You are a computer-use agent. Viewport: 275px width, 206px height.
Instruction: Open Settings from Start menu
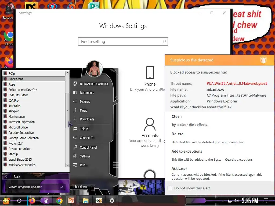click(x=91, y=156)
